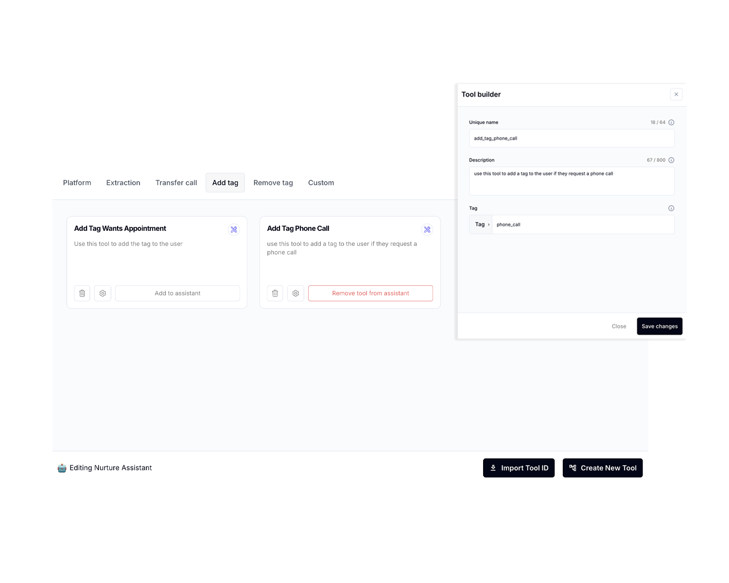Click Add to assistant button
729x583 pixels.
[177, 293]
